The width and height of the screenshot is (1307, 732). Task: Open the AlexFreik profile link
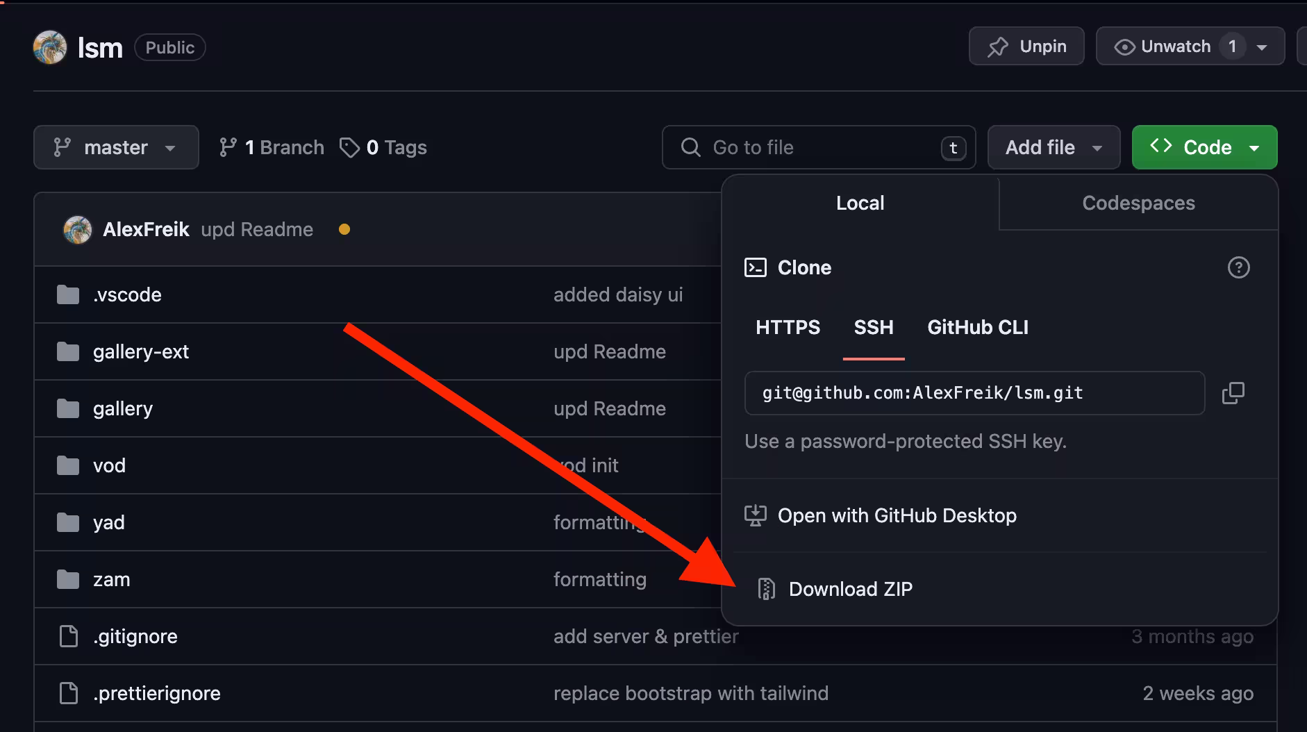pyautogui.click(x=146, y=229)
